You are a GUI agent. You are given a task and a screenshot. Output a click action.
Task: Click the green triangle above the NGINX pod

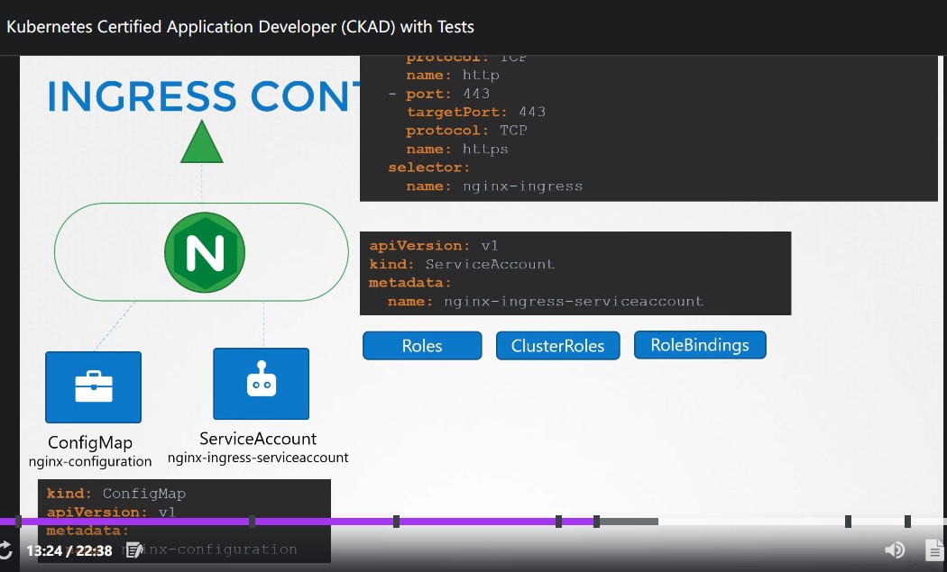pos(202,141)
